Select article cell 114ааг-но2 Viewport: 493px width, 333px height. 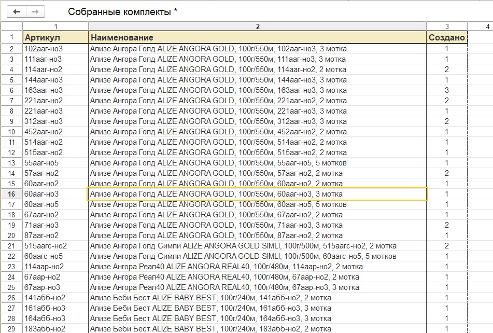(x=55, y=70)
